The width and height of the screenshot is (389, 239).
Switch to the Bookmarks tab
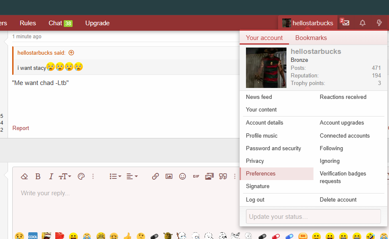point(311,38)
